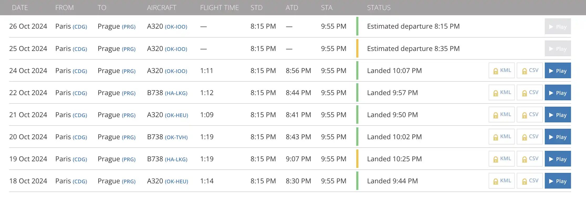This screenshot has height=197, width=586.
Task: Download locked CSV for 24 Oct flight
Action: (530, 70)
